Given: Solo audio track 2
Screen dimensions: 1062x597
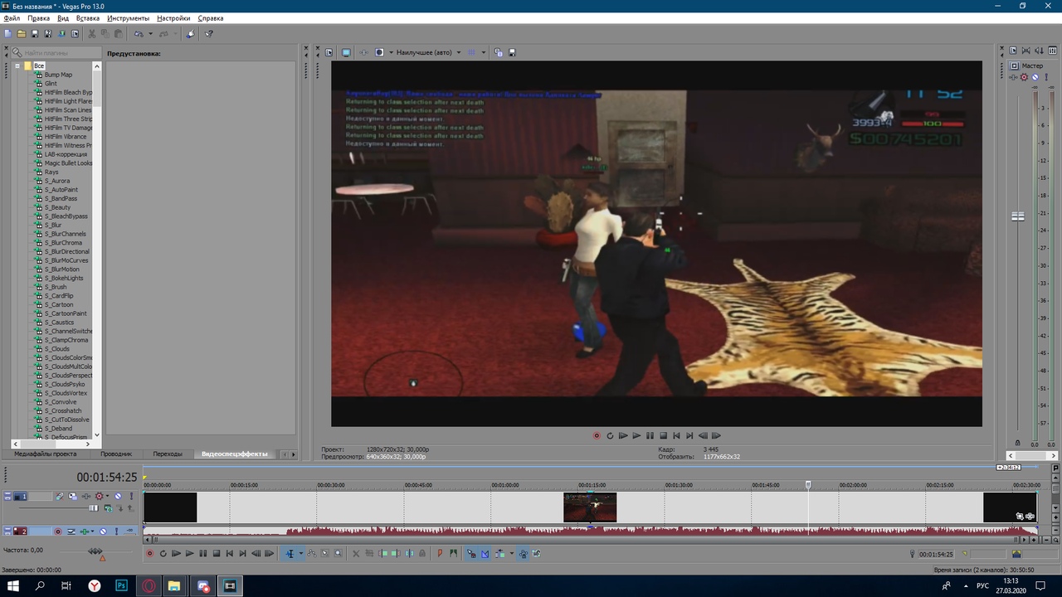Looking at the screenshot, I should 116,531.
